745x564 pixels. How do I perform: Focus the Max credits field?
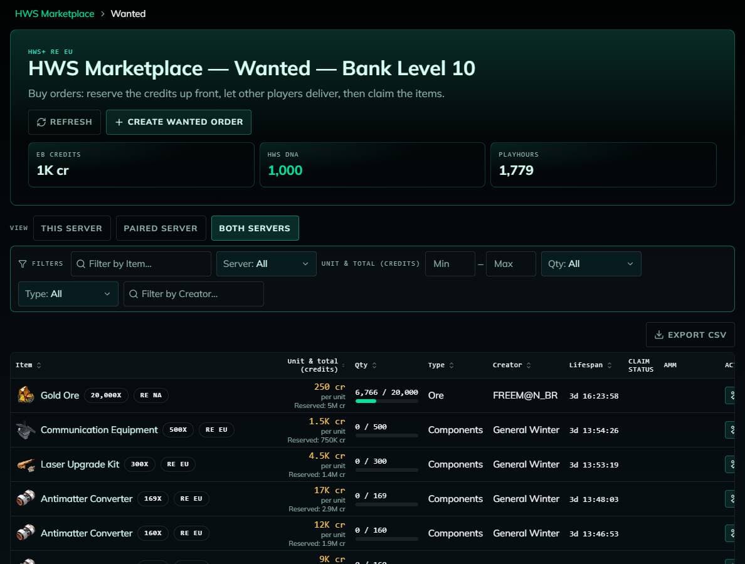510,264
